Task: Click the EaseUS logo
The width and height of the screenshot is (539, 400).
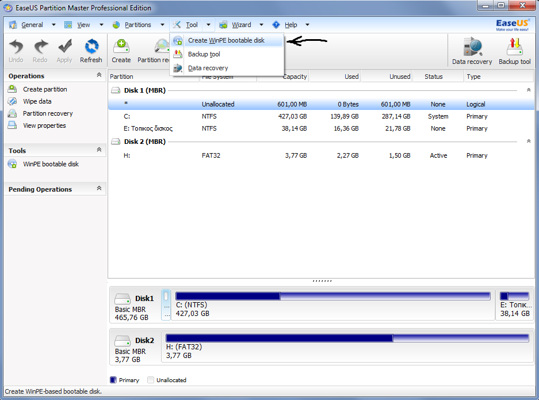Action: click(x=512, y=25)
